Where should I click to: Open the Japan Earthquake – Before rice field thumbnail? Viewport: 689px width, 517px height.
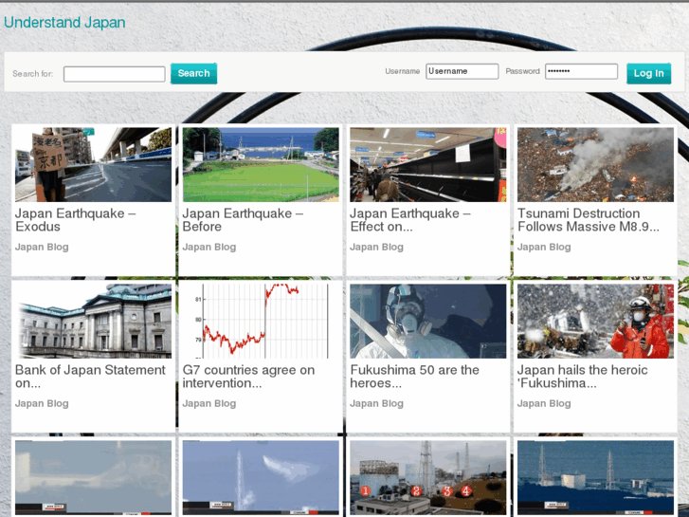click(x=261, y=164)
